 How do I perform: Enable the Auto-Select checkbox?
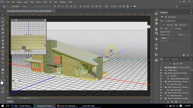11,6
